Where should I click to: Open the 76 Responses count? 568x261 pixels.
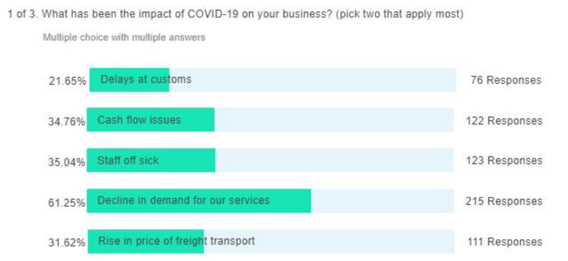506,80
